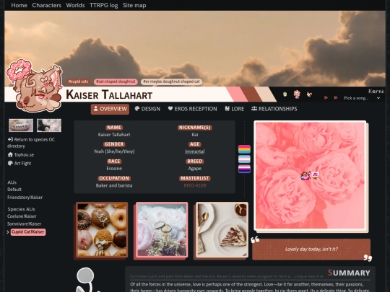
Task: Click the Summary heading
Action: 349,273
